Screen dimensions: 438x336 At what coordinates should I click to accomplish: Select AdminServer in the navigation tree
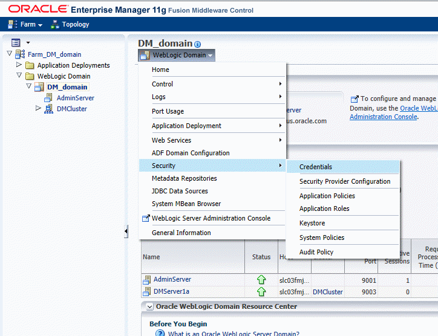click(x=76, y=98)
